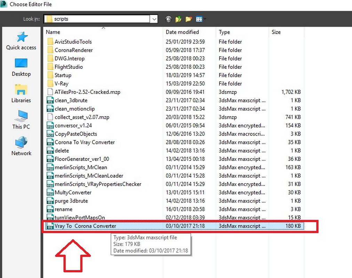The image size is (352, 278).
Task: Open Libraries in sidebar
Action: point(21,94)
